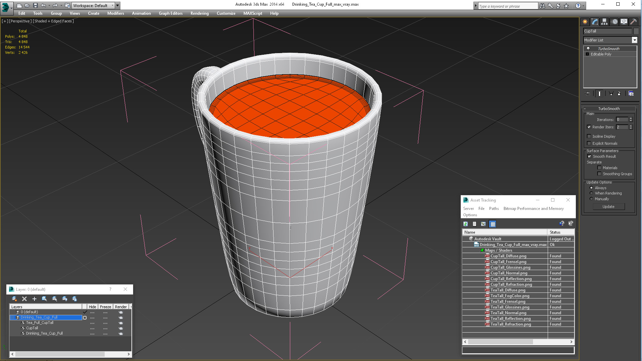The height and width of the screenshot is (361, 642).
Task: Click the Pin Stack icon
Action: 588,94
